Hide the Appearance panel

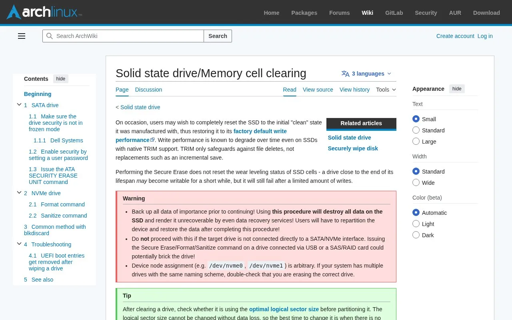457,89
